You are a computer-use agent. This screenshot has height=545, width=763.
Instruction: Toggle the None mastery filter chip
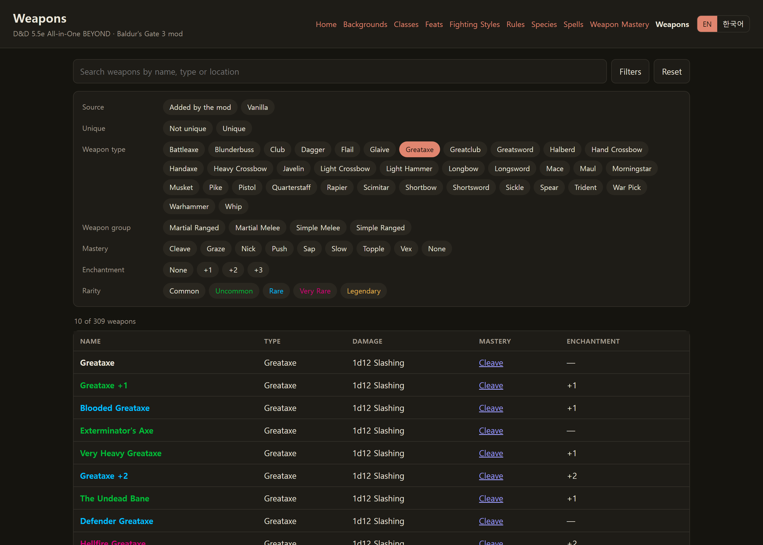437,249
